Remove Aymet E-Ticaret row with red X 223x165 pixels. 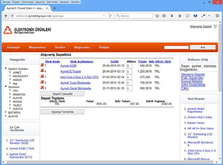pyautogui.click(x=42, y=71)
